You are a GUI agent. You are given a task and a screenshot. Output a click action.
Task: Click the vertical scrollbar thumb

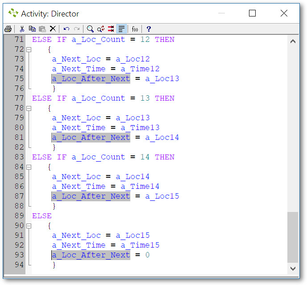tap(293, 237)
